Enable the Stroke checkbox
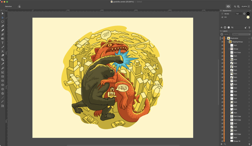The image size is (252, 146). coord(222,14)
